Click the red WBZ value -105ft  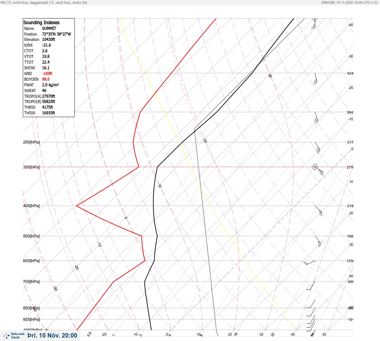pyautogui.click(x=47, y=74)
